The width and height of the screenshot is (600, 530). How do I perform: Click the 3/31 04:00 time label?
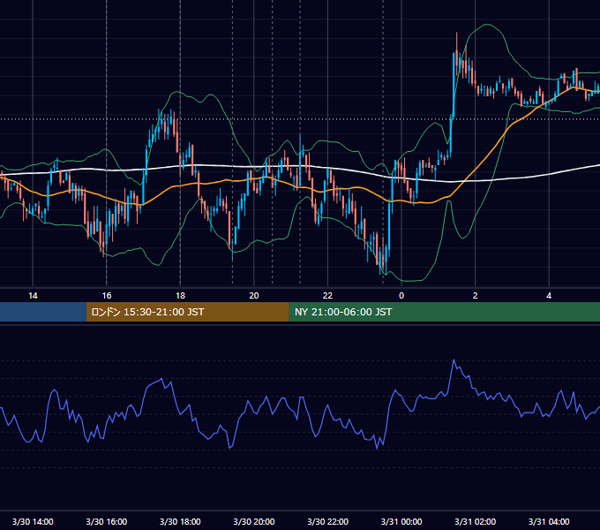point(549,521)
